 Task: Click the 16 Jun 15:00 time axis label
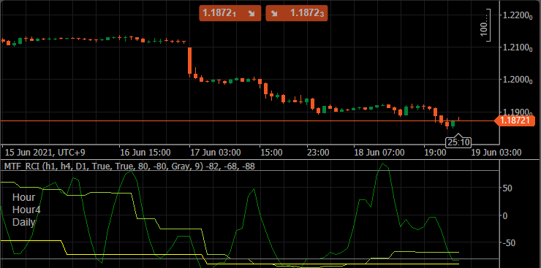[x=145, y=153]
